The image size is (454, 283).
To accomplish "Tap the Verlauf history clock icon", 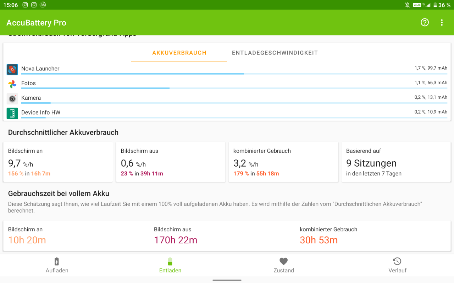I will click(x=397, y=261).
